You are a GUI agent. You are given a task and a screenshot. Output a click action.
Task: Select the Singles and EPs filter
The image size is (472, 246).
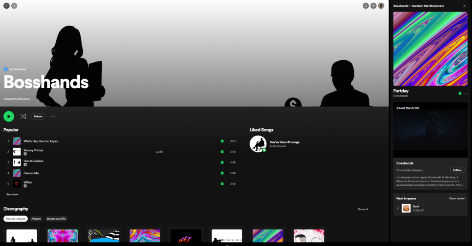(x=56, y=219)
